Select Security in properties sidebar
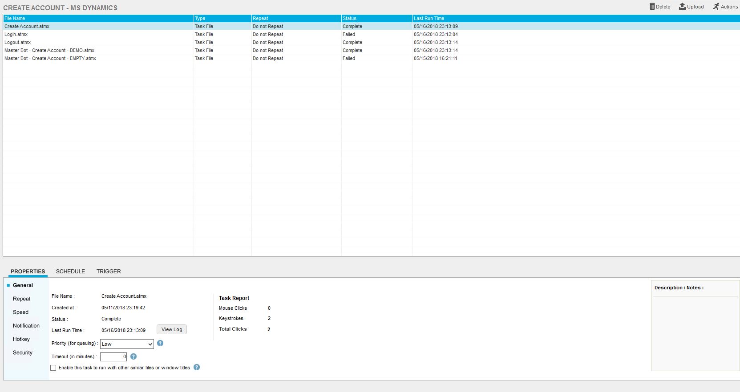Screen dimensions: 740x392 click(x=22, y=352)
